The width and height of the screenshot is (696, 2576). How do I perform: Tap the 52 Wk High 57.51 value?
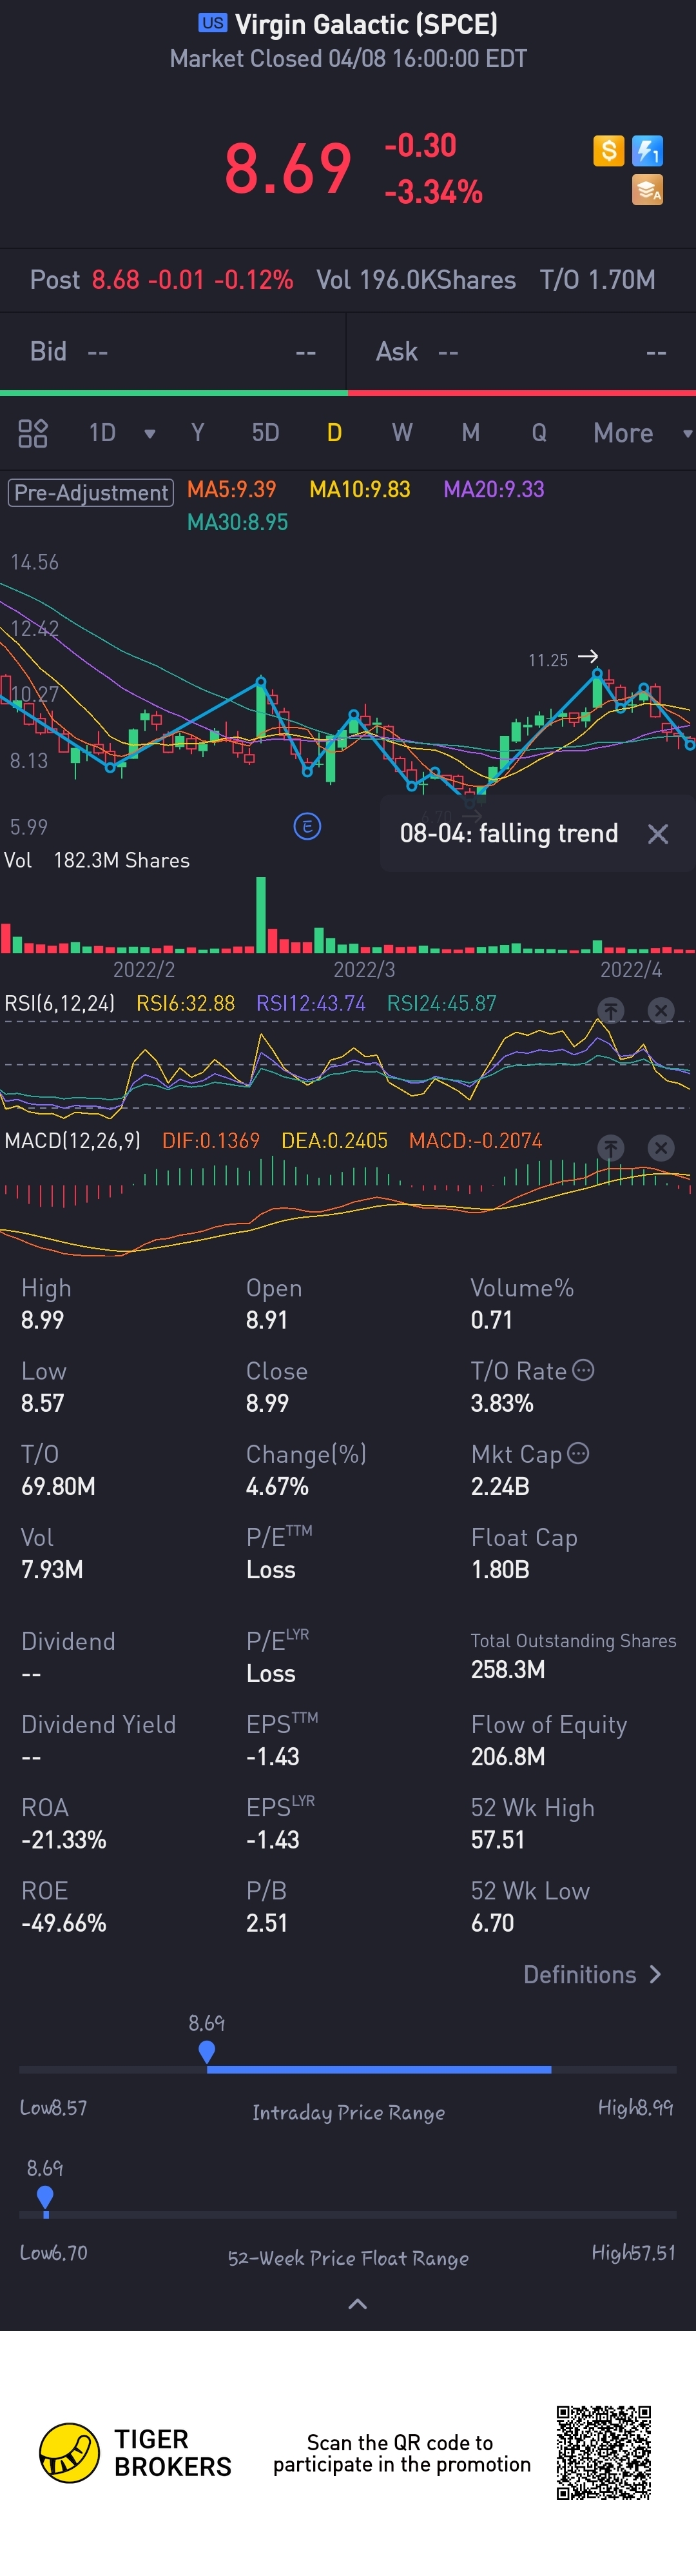tap(498, 1839)
